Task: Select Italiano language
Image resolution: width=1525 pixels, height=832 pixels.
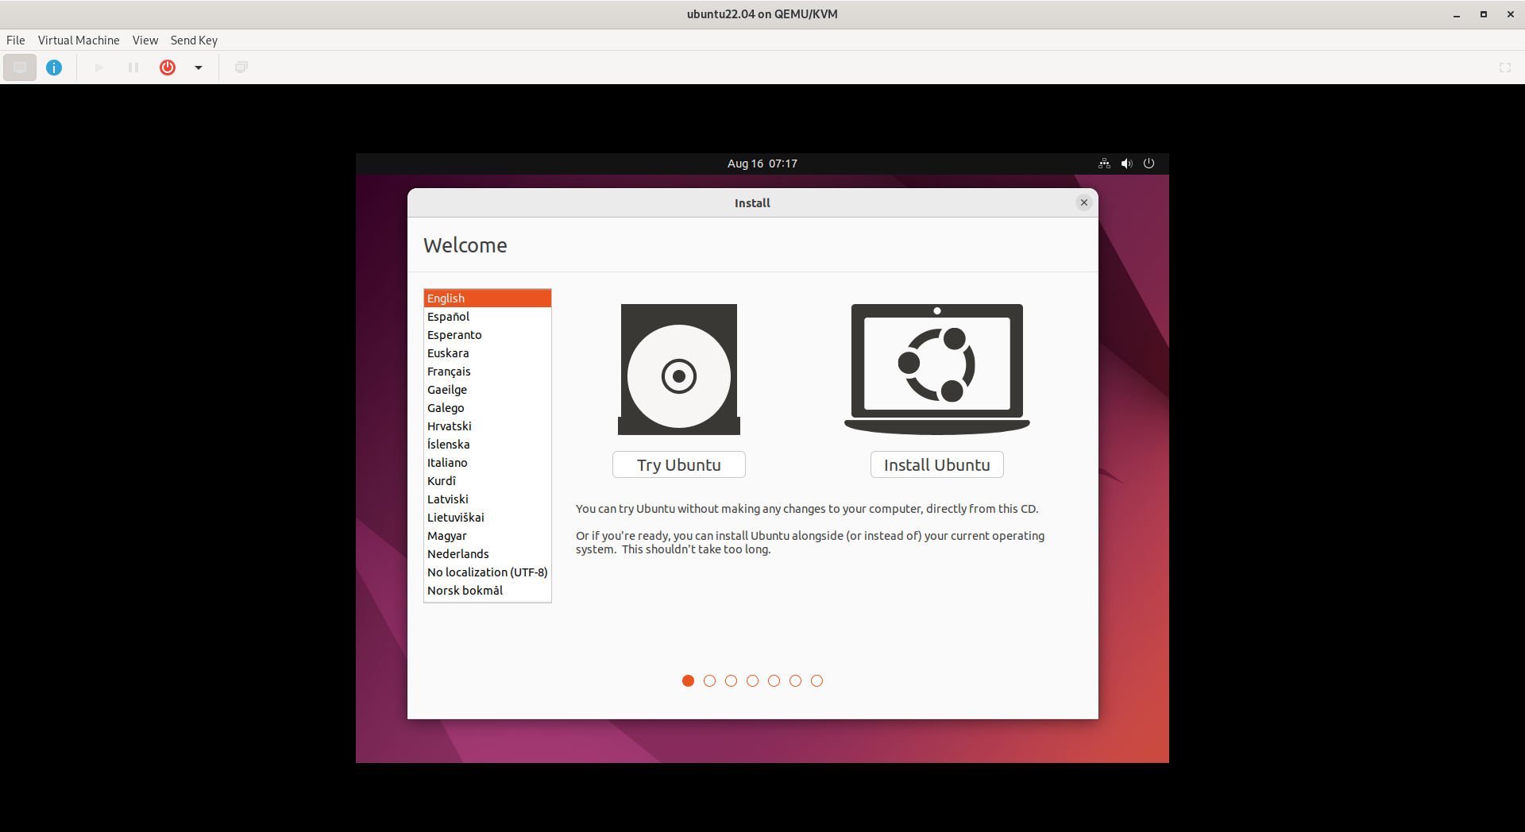Action: tap(488, 463)
